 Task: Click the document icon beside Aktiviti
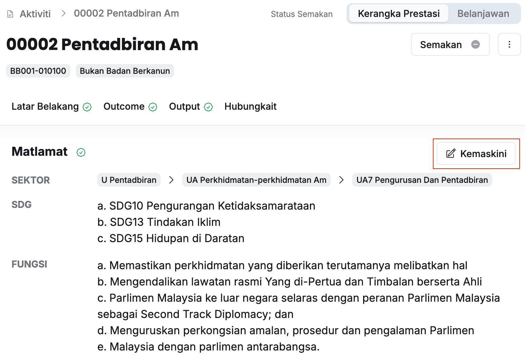(10, 14)
